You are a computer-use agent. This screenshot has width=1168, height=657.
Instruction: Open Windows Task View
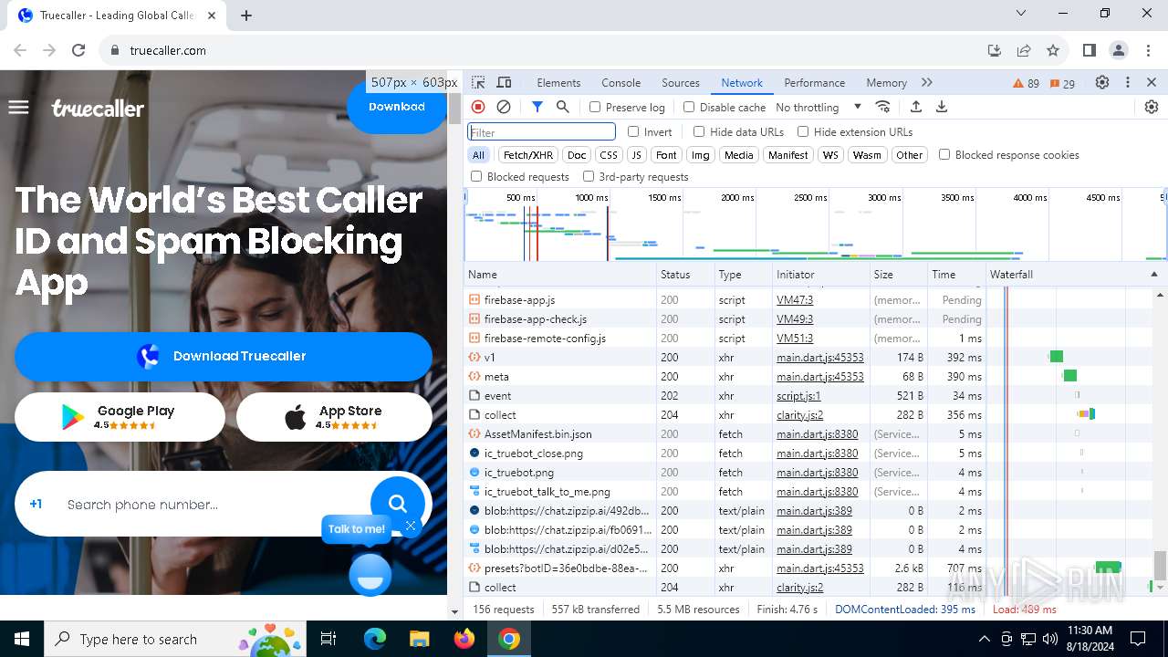tap(328, 639)
